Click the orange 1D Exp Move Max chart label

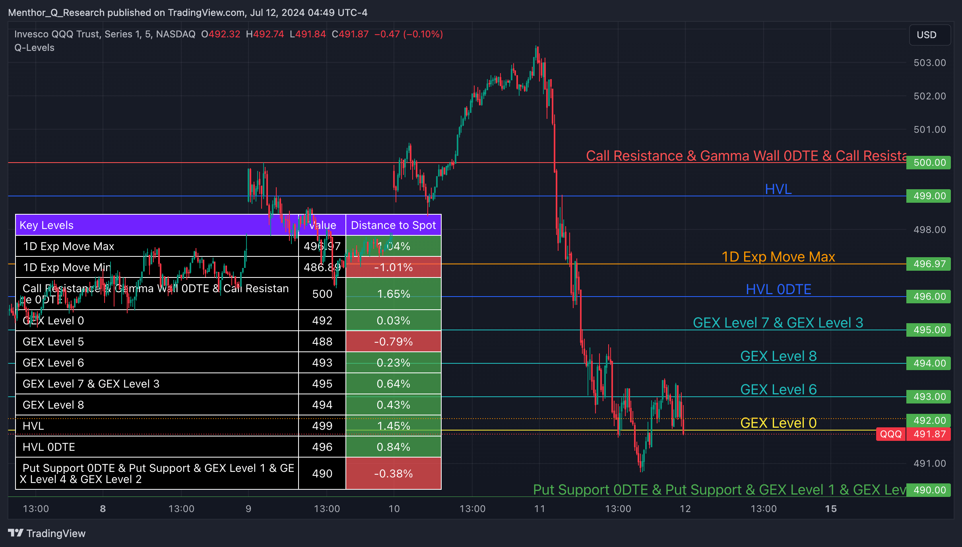click(x=778, y=257)
